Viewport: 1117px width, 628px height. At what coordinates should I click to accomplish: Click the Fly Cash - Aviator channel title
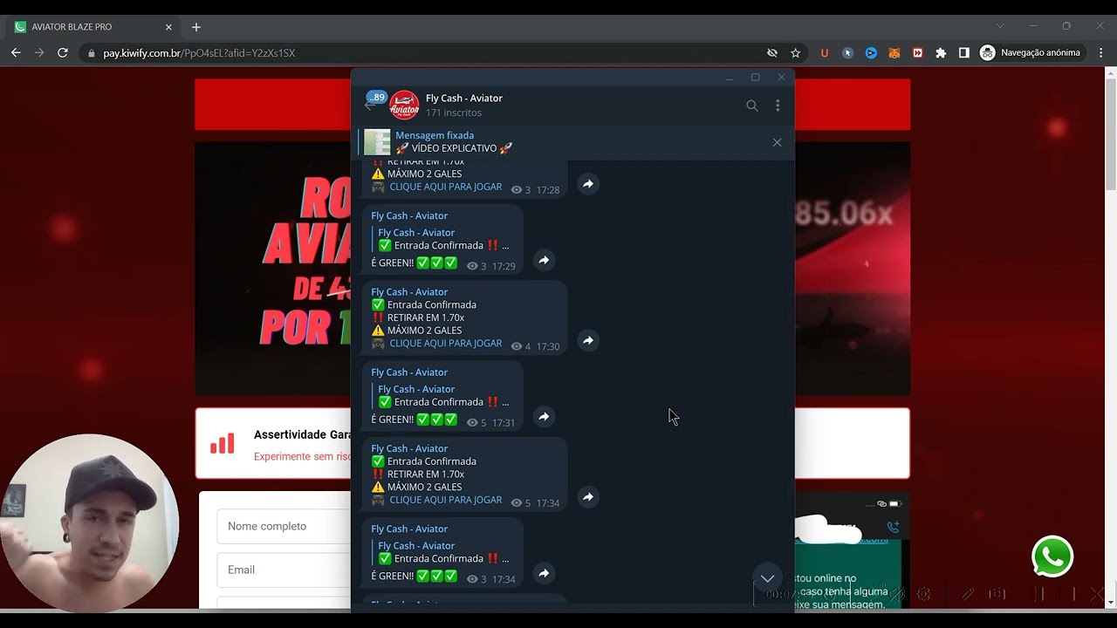click(464, 98)
